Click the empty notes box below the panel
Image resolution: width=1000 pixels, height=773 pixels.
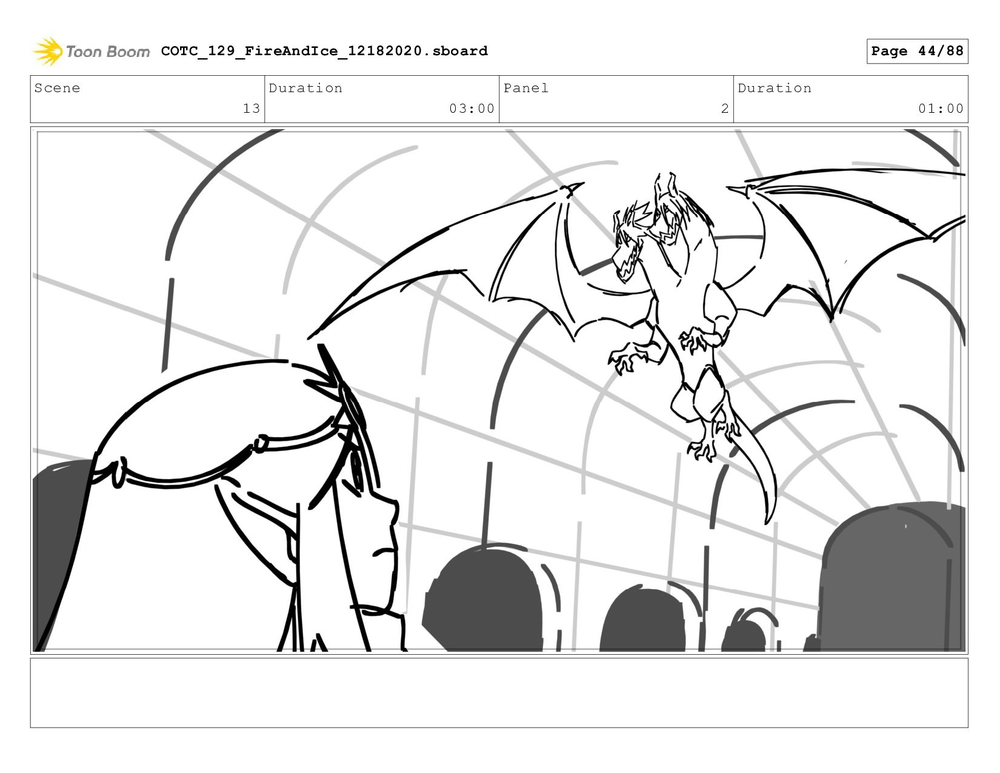tap(499, 693)
